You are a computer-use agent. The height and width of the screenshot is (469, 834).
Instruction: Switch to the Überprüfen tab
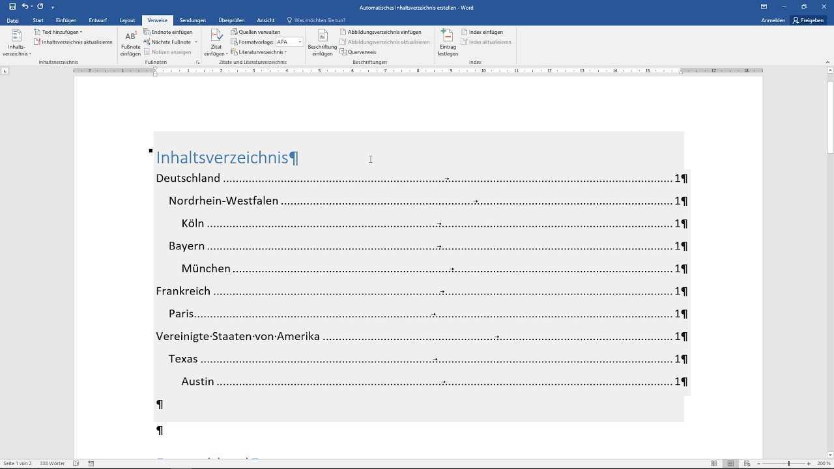click(x=231, y=20)
